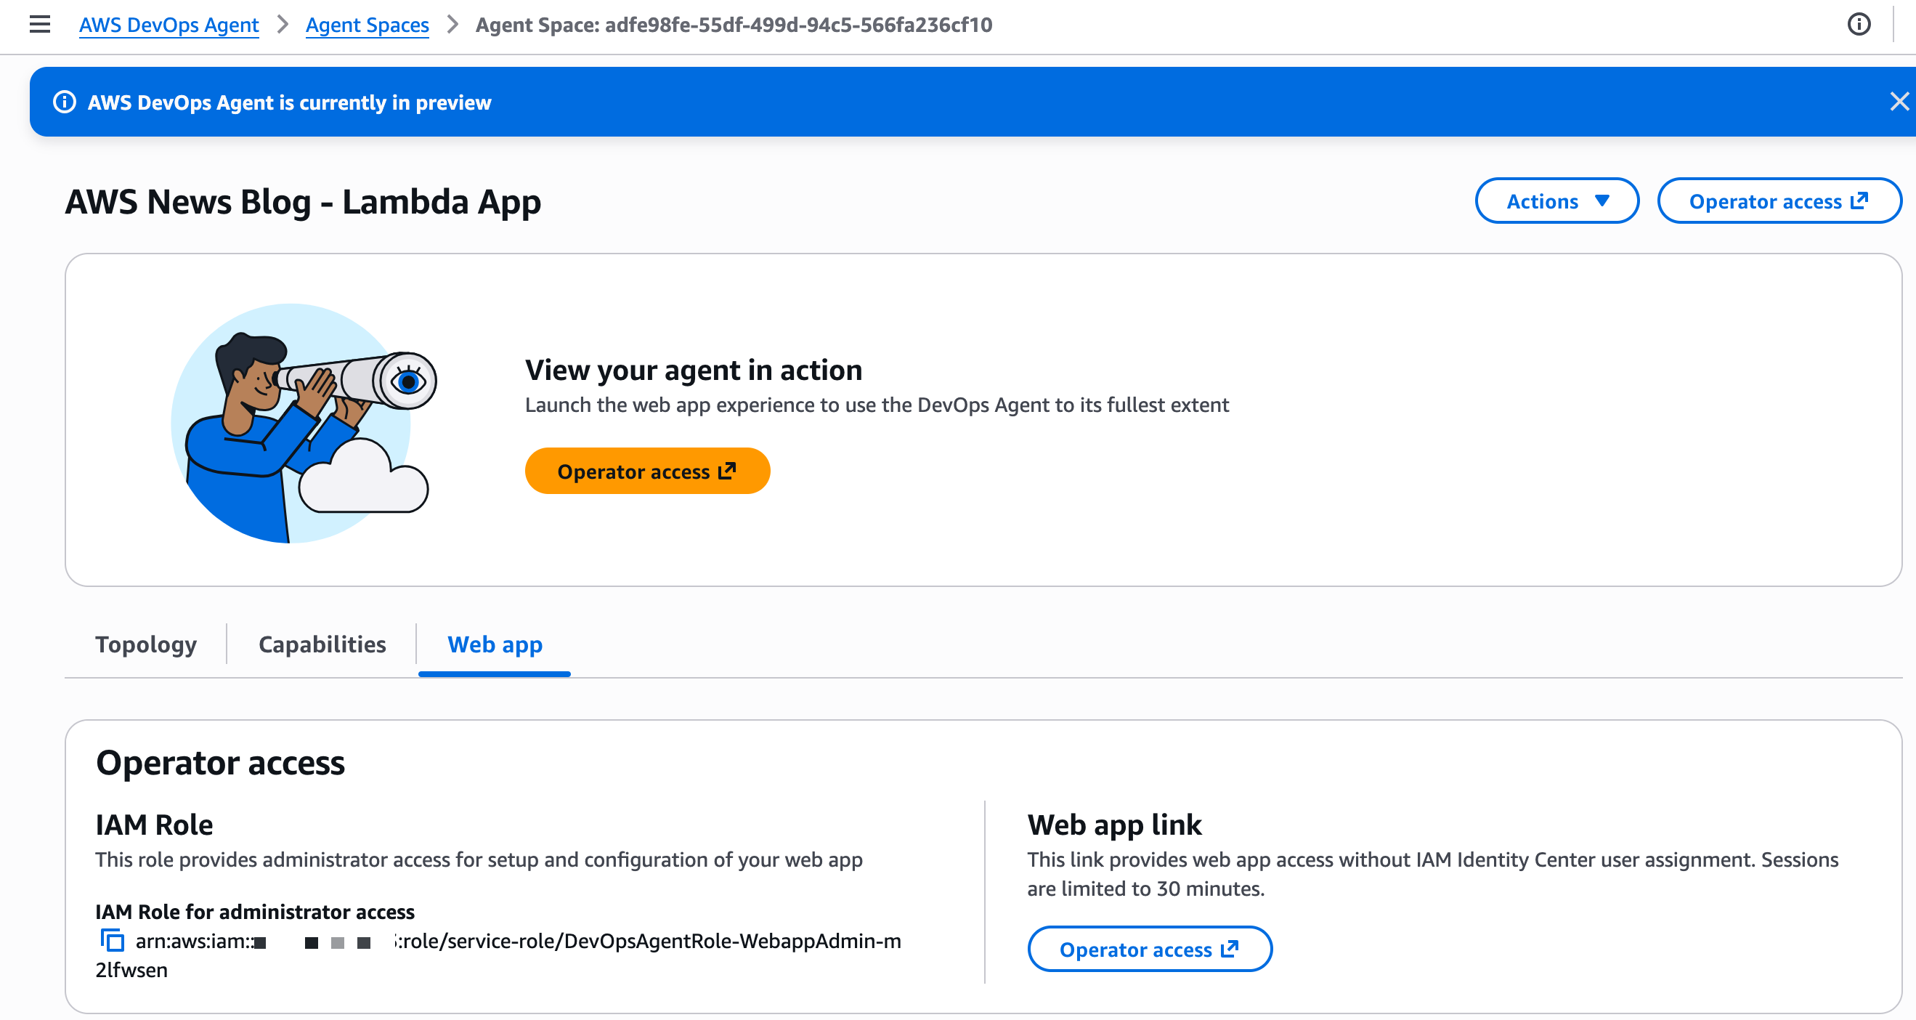Open Operator access under Web app link
1916x1020 pixels.
1148,950
